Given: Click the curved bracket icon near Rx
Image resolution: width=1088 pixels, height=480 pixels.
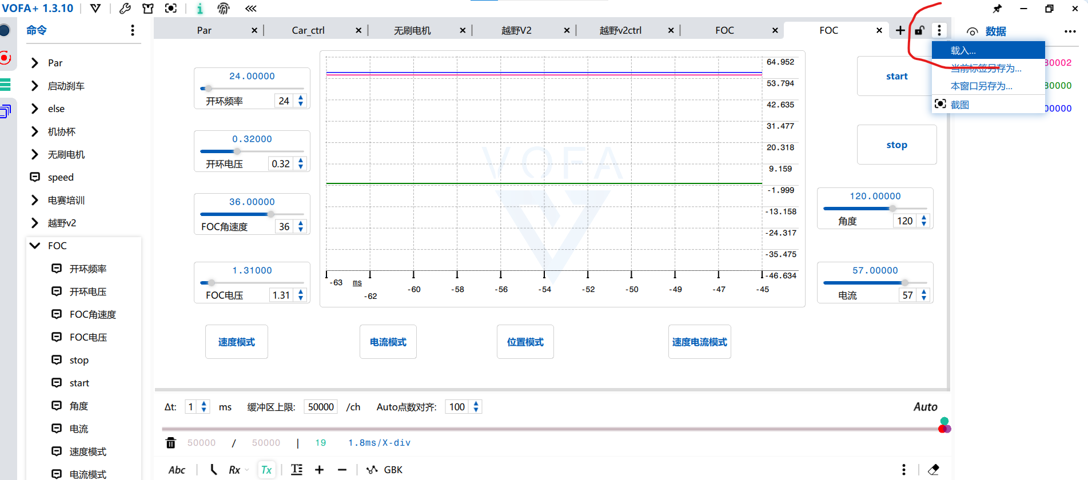Looking at the screenshot, I should [x=213, y=470].
